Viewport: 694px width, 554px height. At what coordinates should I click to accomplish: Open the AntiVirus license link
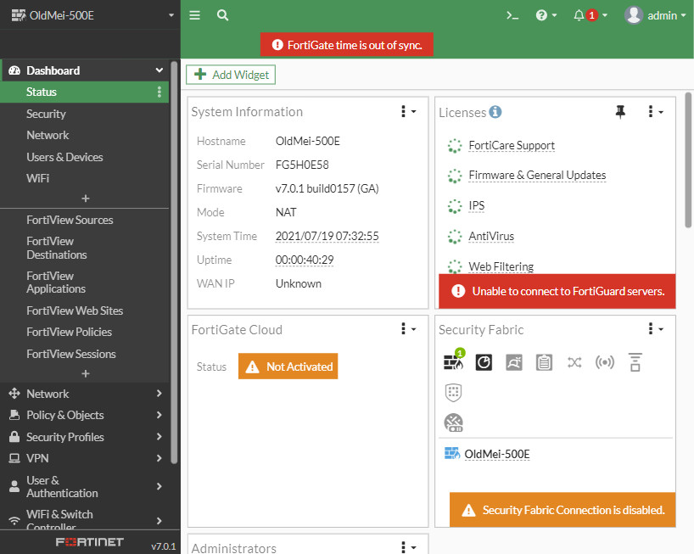pyautogui.click(x=491, y=237)
